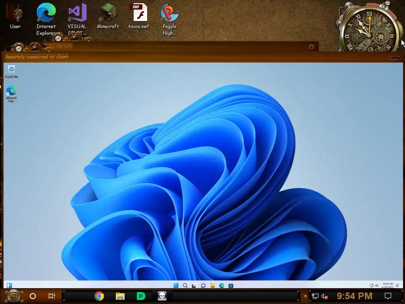Select the Recycle Bin on the remote desktop

(11, 72)
